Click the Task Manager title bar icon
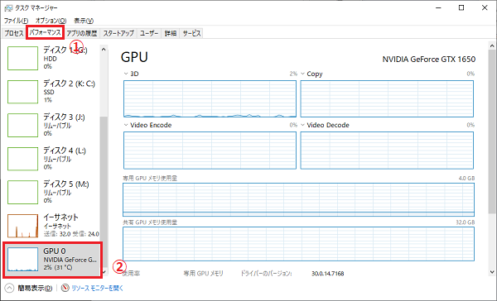Image resolution: width=497 pixels, height=301 pixels. [8, 7]
